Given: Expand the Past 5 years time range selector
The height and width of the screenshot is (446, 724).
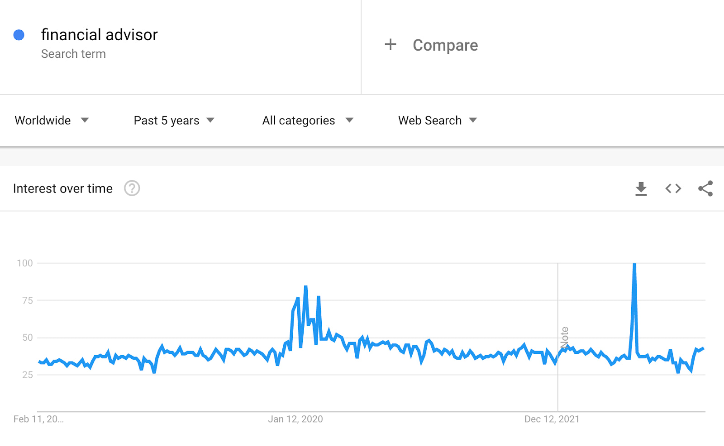Looking at the screenshot, I should point(173,120).
